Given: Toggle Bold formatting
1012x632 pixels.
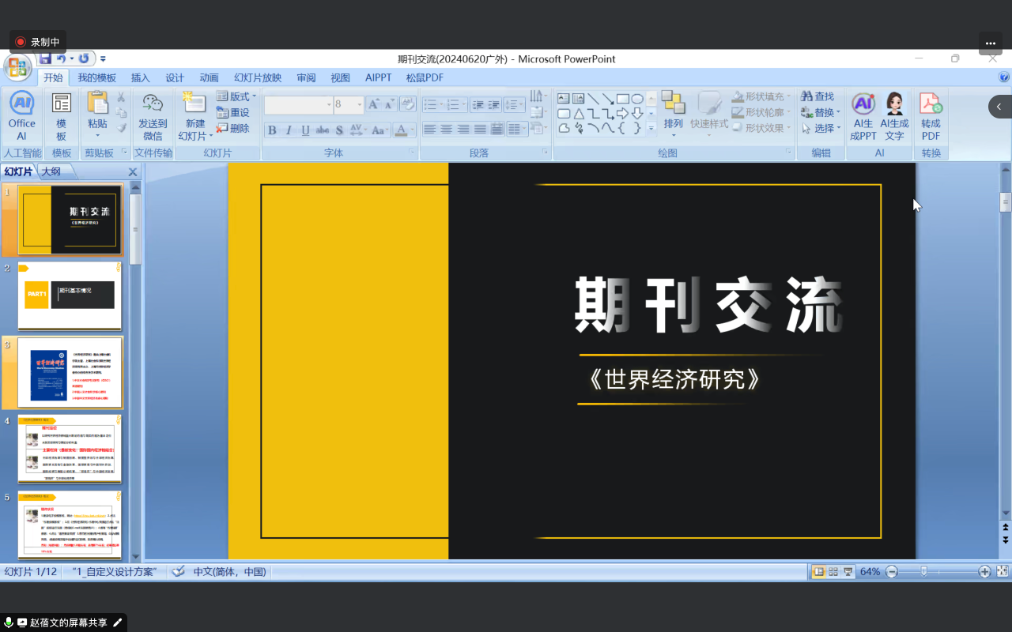Looking at the screenshot, I should coord(272,130).
